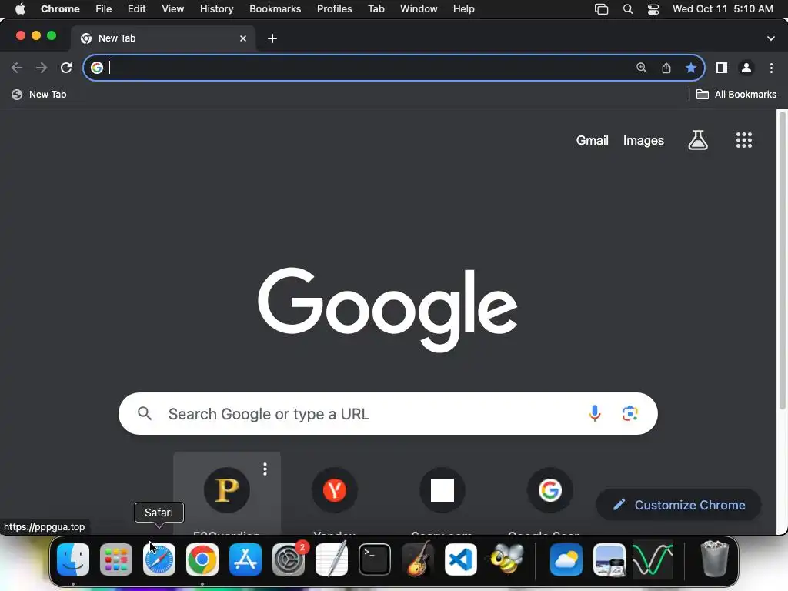788x591 pixels.
Task: Open Spotlight search in menu bar
Action: (628, 9)
